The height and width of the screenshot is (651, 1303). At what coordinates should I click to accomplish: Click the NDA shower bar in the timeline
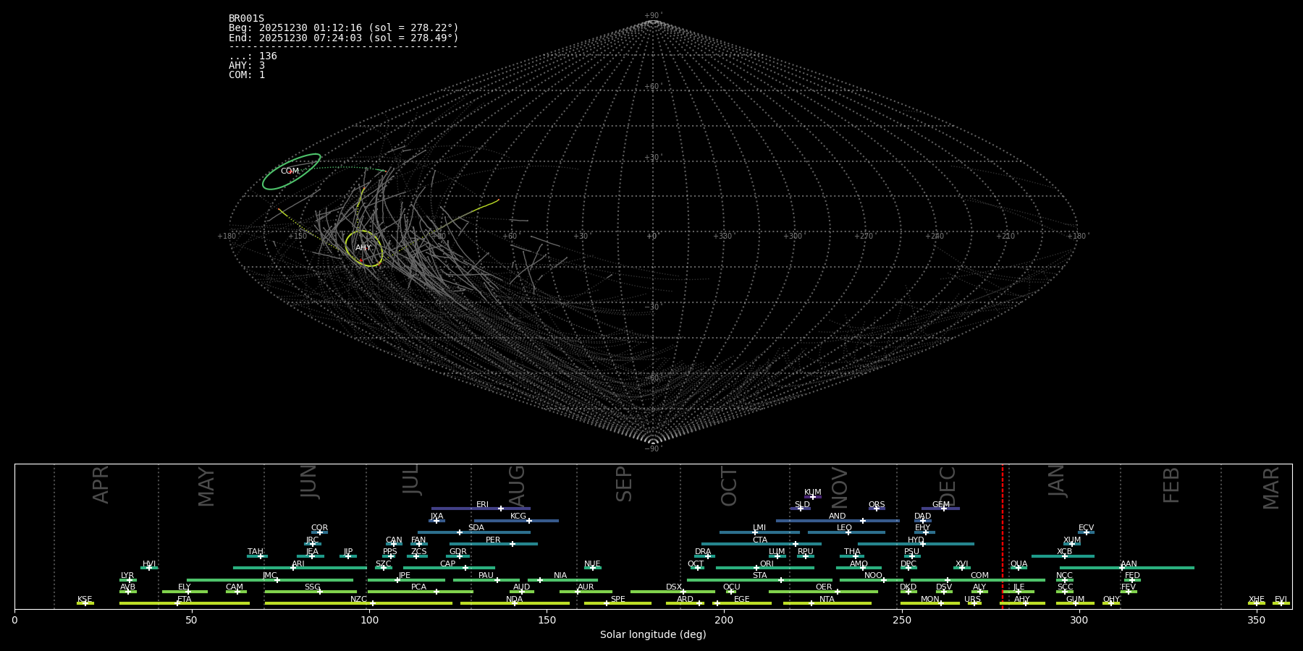[515, 603]
